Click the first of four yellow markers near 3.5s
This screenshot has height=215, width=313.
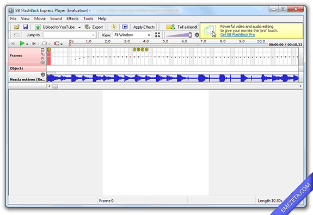coord(134,49)
